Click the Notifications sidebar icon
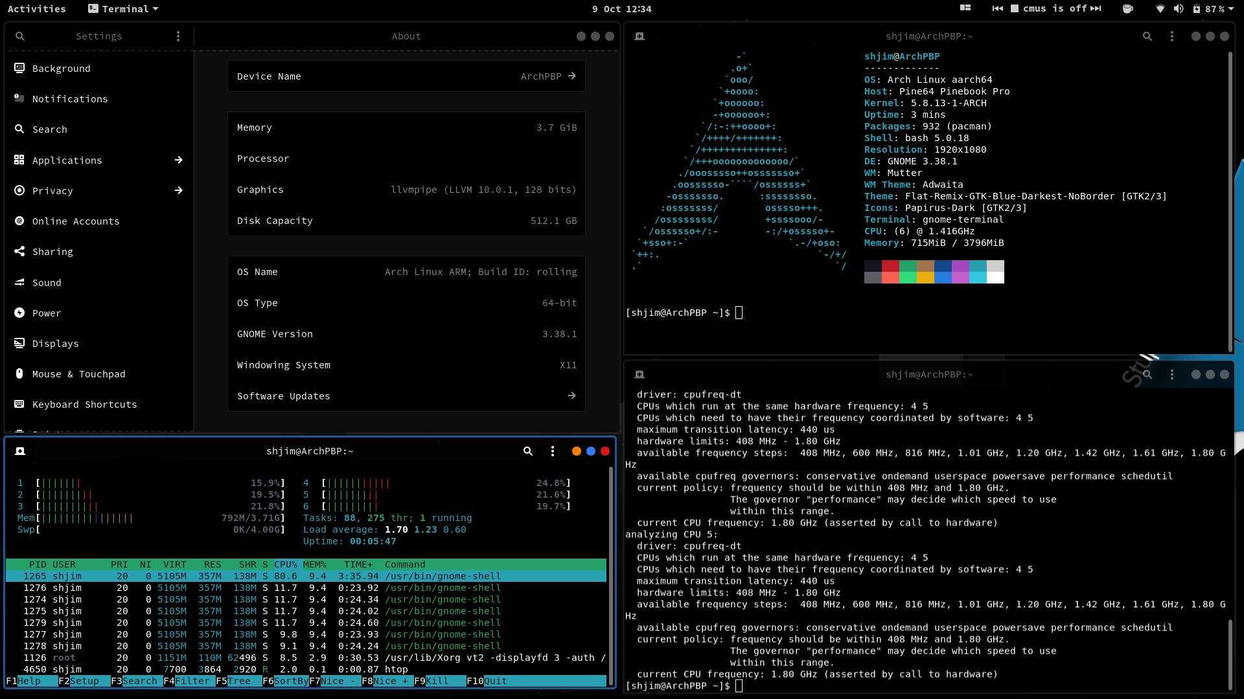 point(19,98)
